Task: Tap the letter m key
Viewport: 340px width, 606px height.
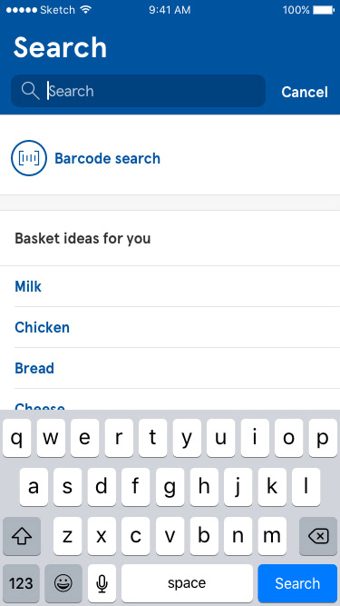Action: 272,536
